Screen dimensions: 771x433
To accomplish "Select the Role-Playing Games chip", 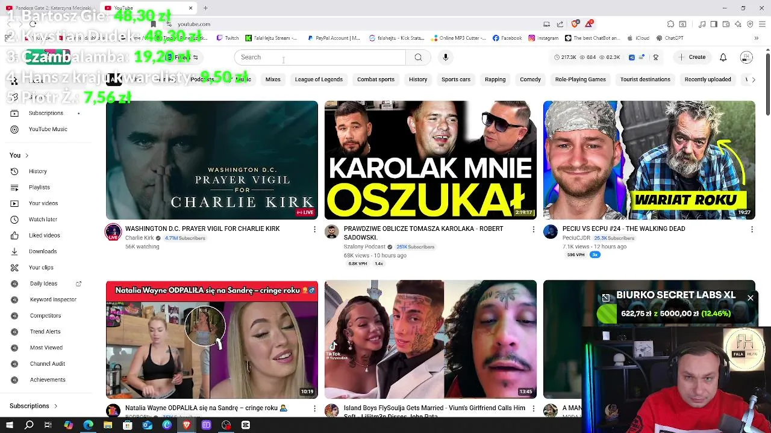I will 581,79.
